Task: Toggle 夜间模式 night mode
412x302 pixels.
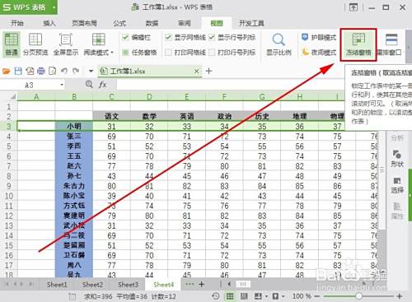Action: click(x=319, y=52)
